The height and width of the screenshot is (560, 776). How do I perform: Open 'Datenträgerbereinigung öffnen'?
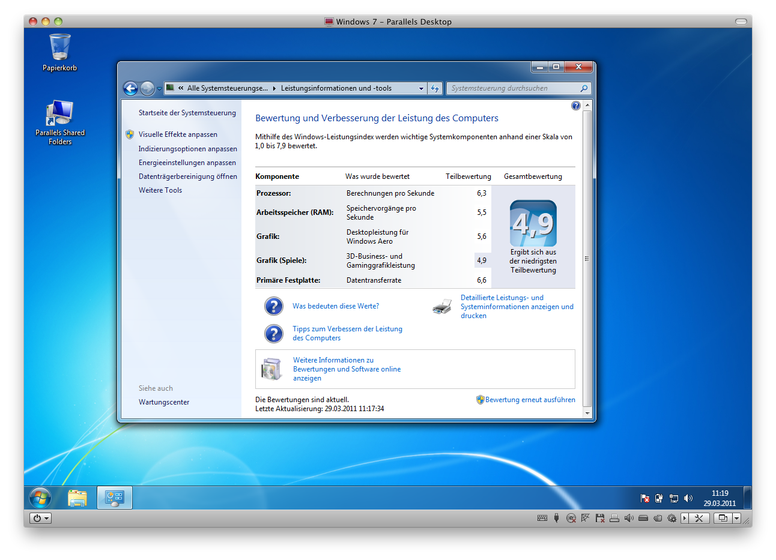188,176
